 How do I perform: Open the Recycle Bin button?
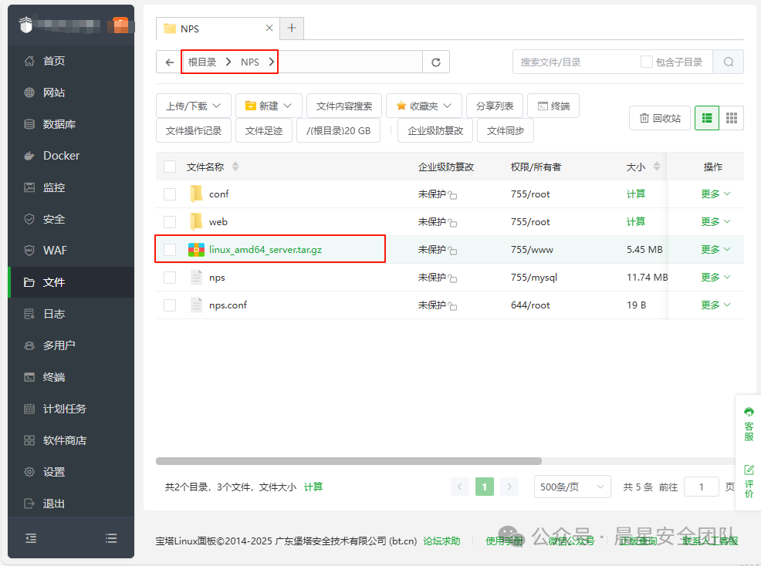659,118
